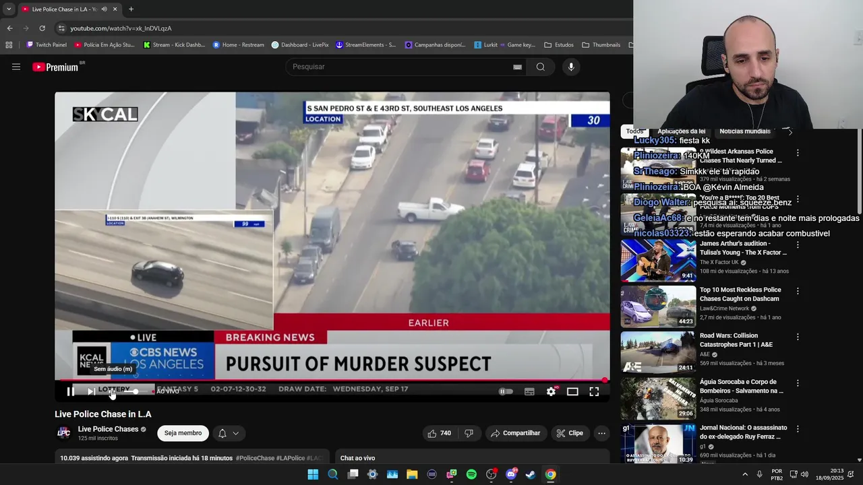863x485 pixels.
Task: Show more filter chips with arrow
Action: click(790, 132)
